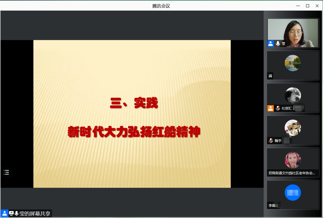Maximize the 腾讯会议 window
The width and height of the screenshot is (323, 218).
308,6
